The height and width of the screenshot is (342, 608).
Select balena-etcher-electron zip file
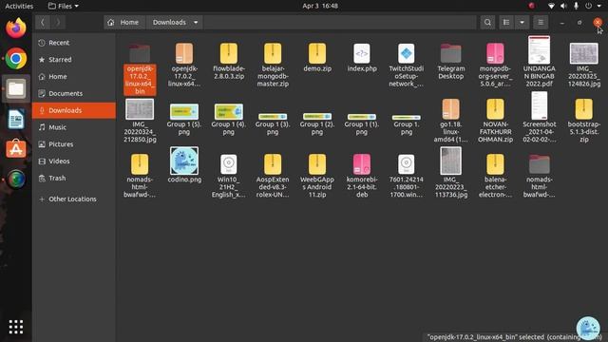click(495, 176)
